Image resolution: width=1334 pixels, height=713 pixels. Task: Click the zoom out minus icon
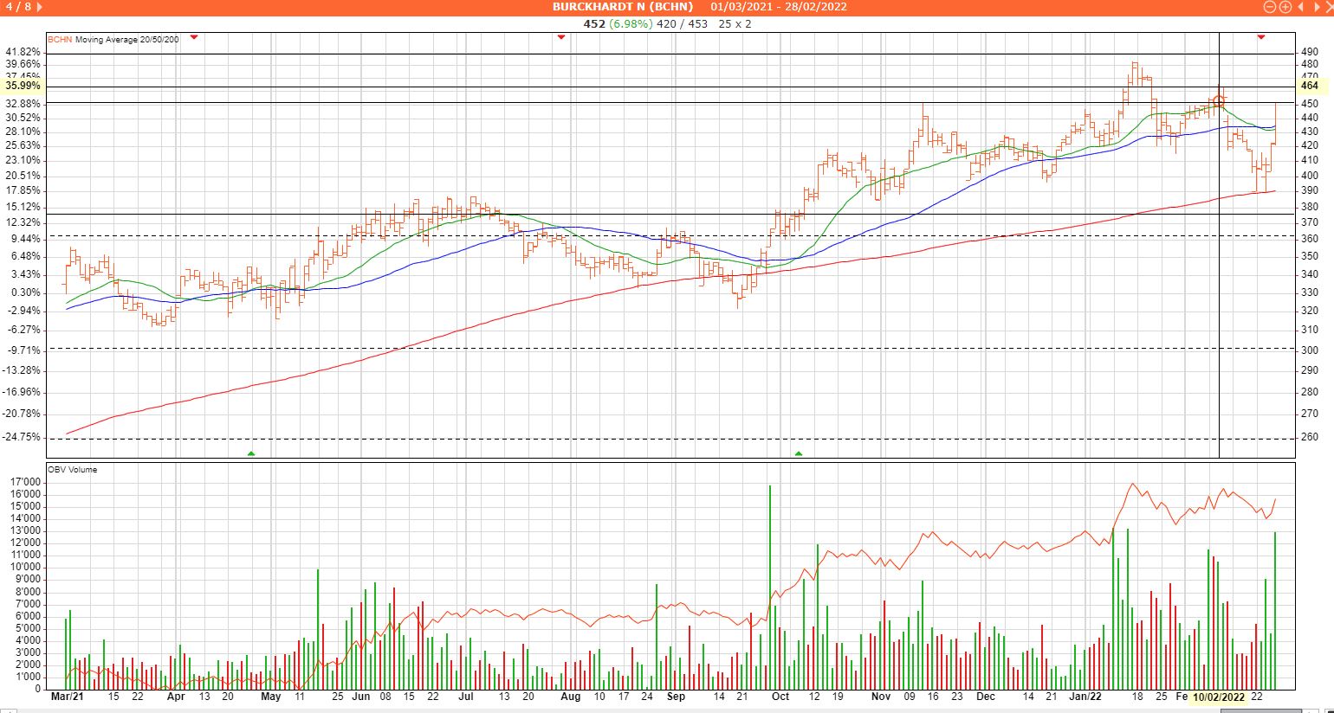[1270, 7]
